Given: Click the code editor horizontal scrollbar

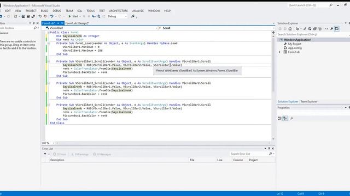Looking at the screenshot, I should tap(163, 143).
